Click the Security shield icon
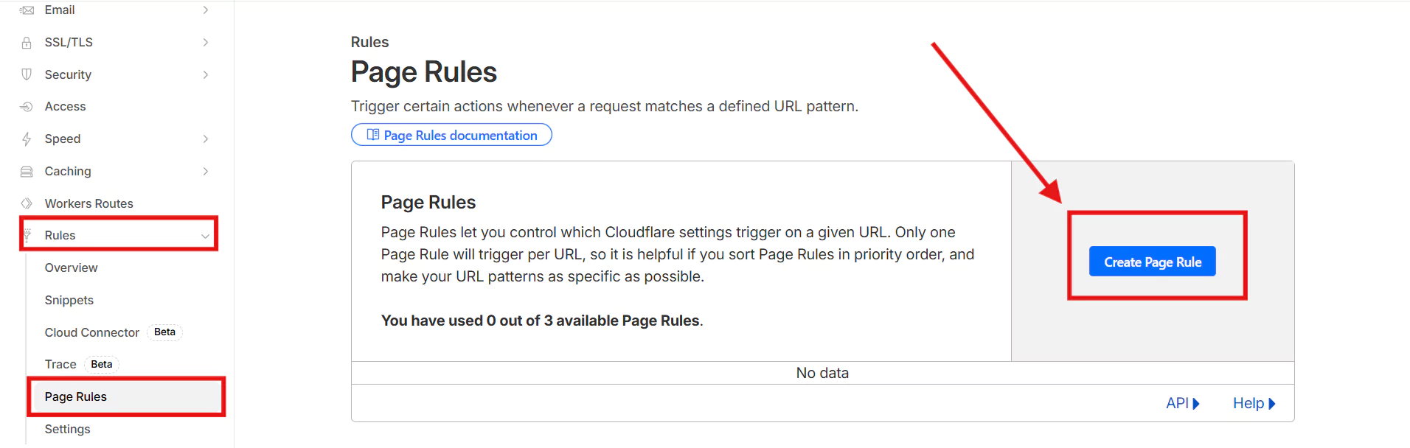 (x=27, y=74)
